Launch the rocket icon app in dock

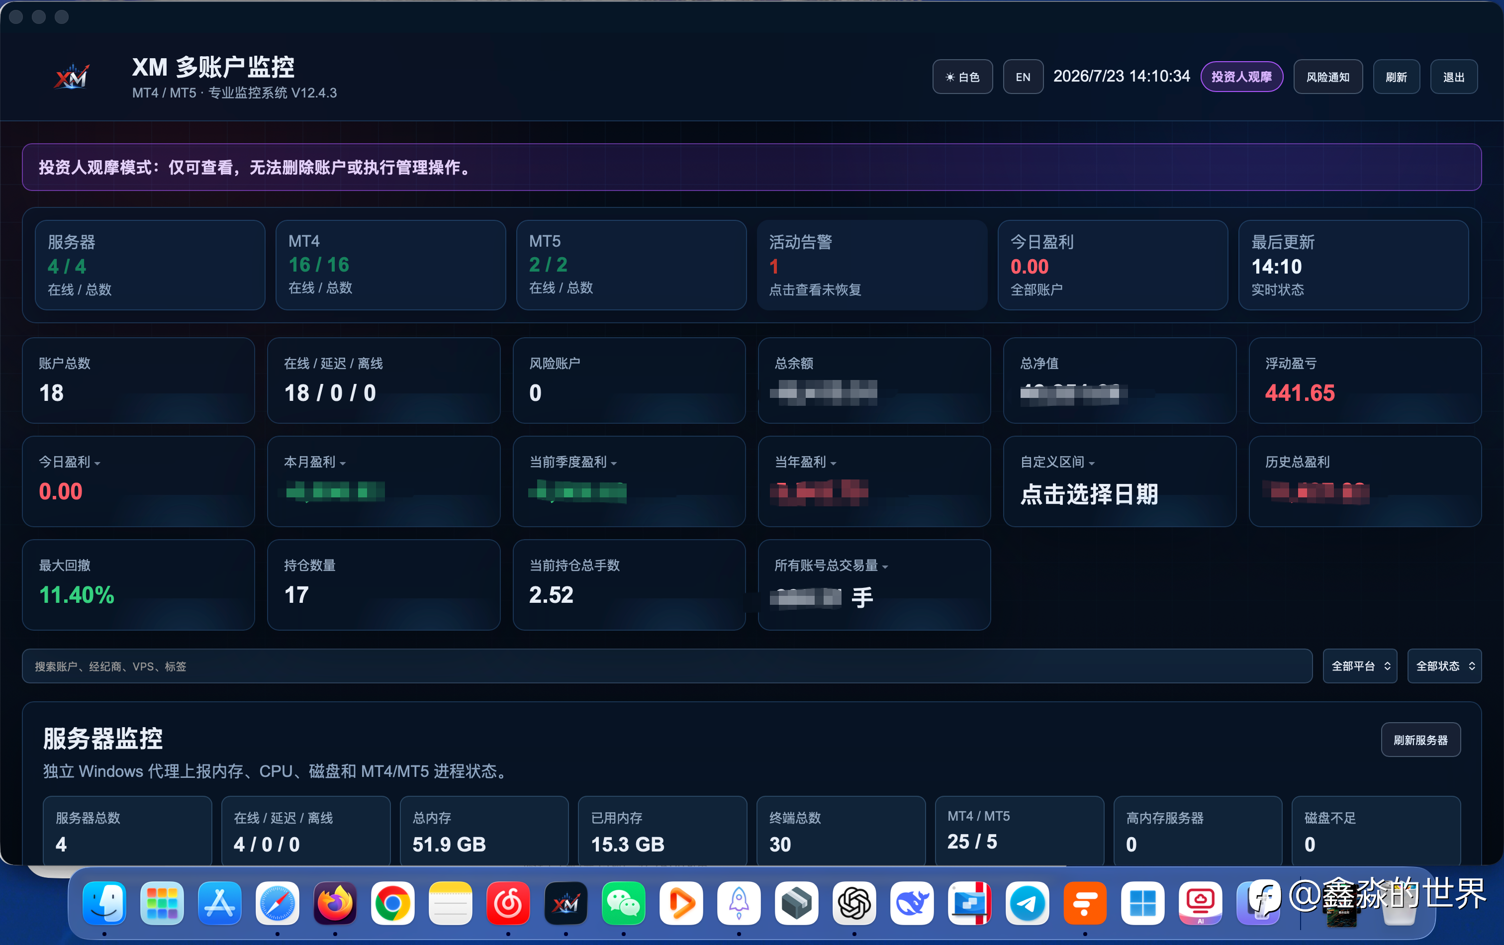coord(739,903)
